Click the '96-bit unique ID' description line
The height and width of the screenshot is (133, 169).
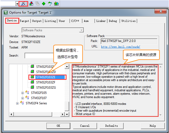pos(84,114)
